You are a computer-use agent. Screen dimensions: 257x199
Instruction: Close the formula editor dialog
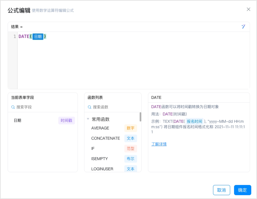click(248, 9)
